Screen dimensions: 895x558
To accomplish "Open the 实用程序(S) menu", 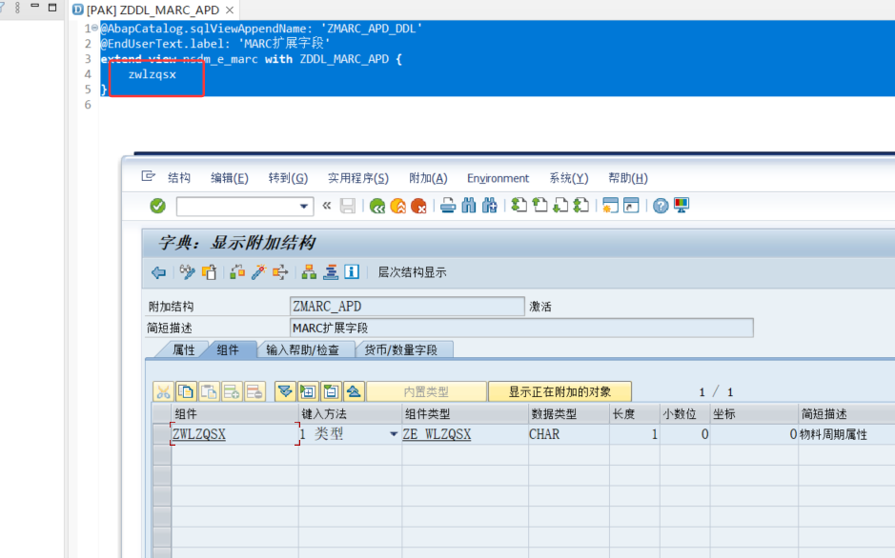I will point(357,178).
